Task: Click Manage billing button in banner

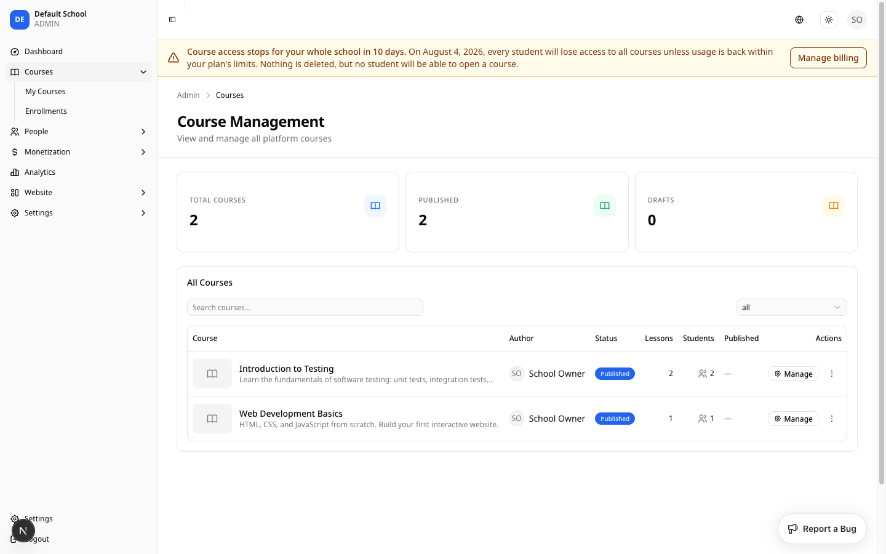Action: 828,58
